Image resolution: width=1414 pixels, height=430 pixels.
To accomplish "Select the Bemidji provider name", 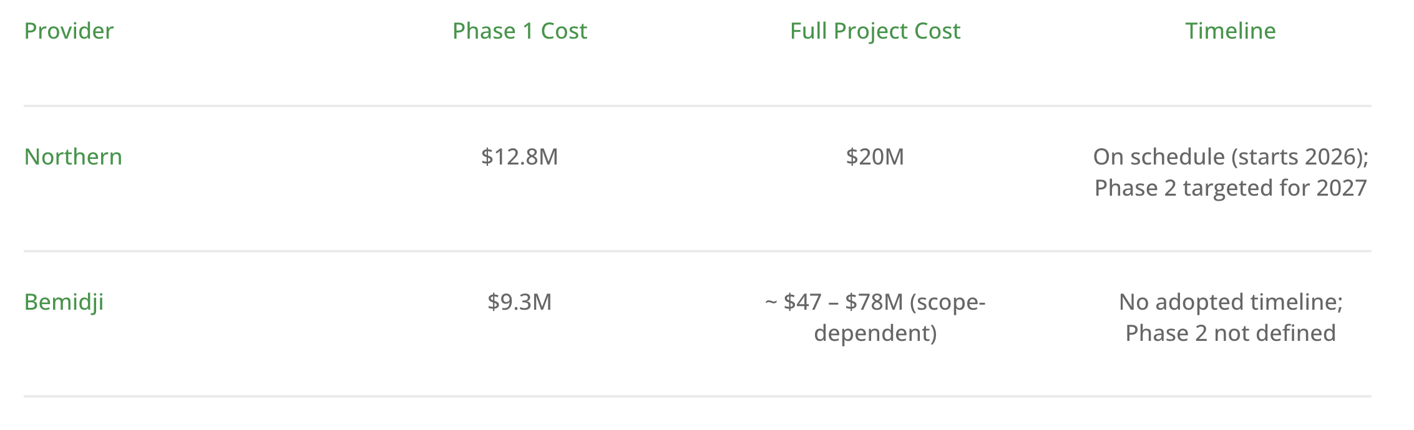I will point(64,302).
